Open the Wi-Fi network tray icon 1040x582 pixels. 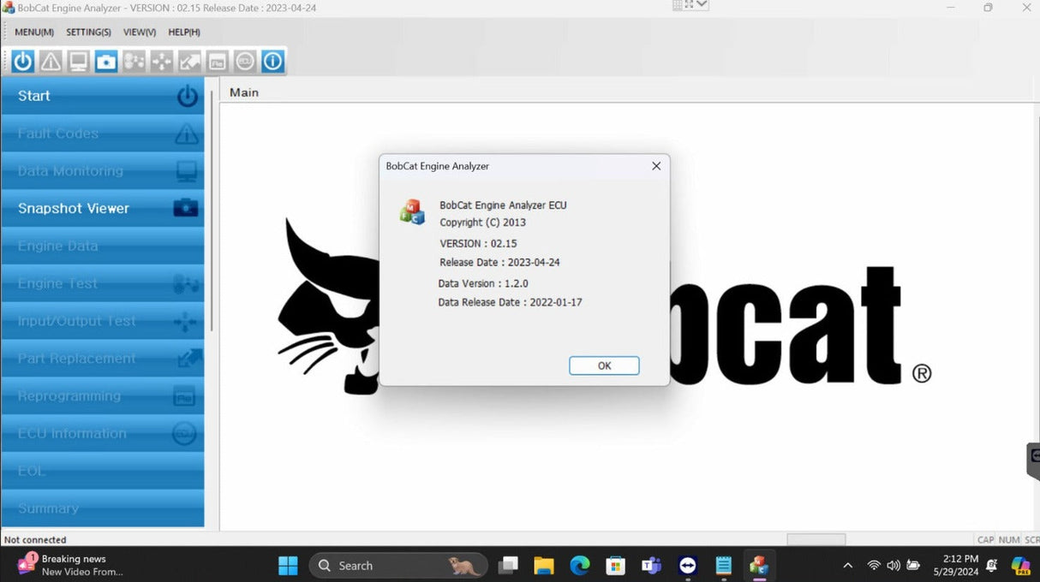point(874,566)
